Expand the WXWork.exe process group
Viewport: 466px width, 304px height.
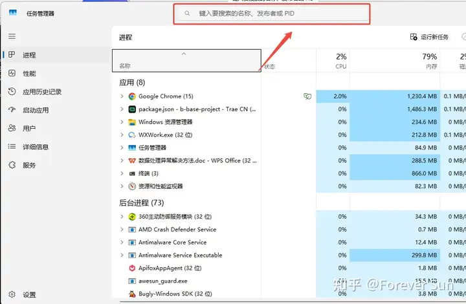point(122,135)
